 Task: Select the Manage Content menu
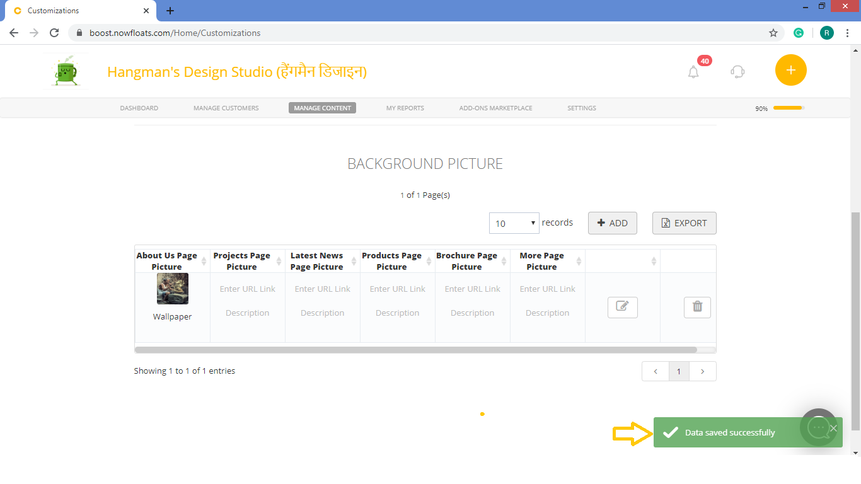322,108
